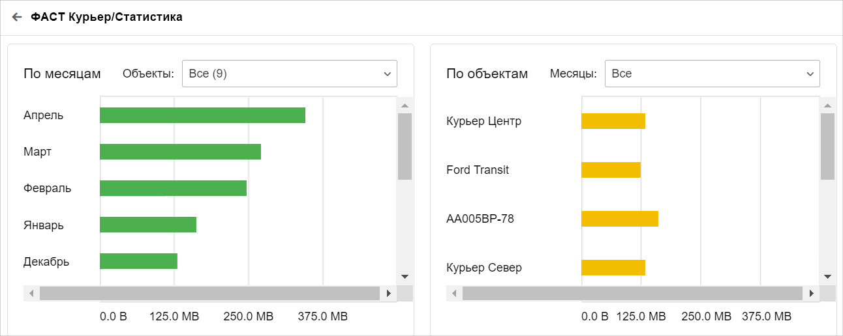This screenshot has height=336, width=843.
Task: Click the yellow AA005BP-78 bar
Action: coord(619,219)
